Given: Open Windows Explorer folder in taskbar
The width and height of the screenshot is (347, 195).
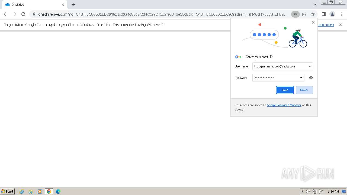Looking at the screenshot, I should pos(31,191).
